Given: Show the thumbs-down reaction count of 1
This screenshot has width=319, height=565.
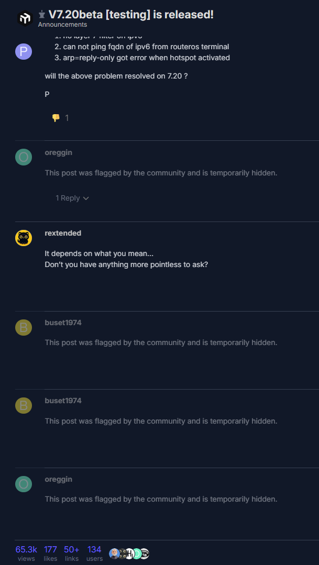Looking at the screenshot, I should tap(67, 118).
